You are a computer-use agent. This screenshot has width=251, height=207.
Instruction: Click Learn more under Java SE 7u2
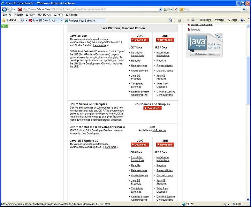tap(100, 45)
